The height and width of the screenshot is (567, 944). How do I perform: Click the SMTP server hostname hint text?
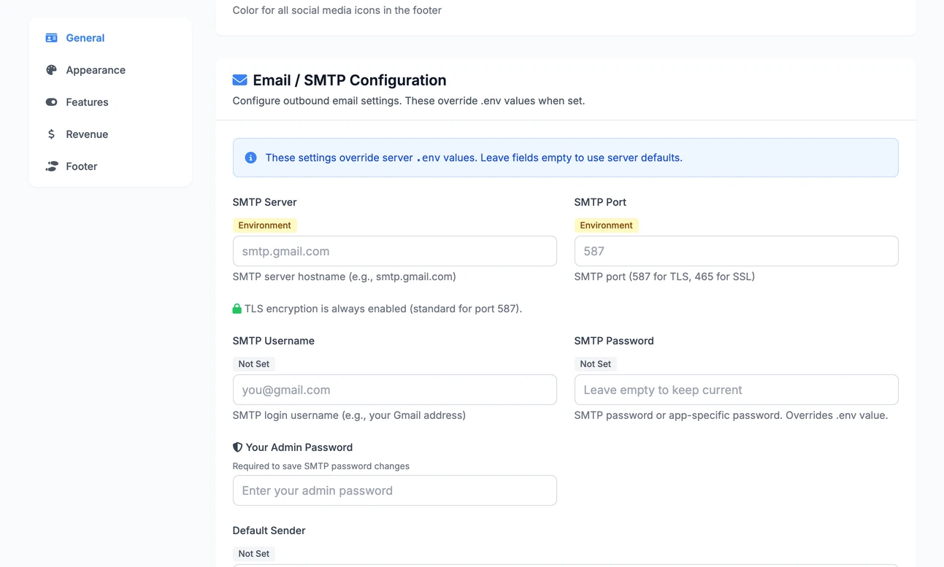[344, 277]
